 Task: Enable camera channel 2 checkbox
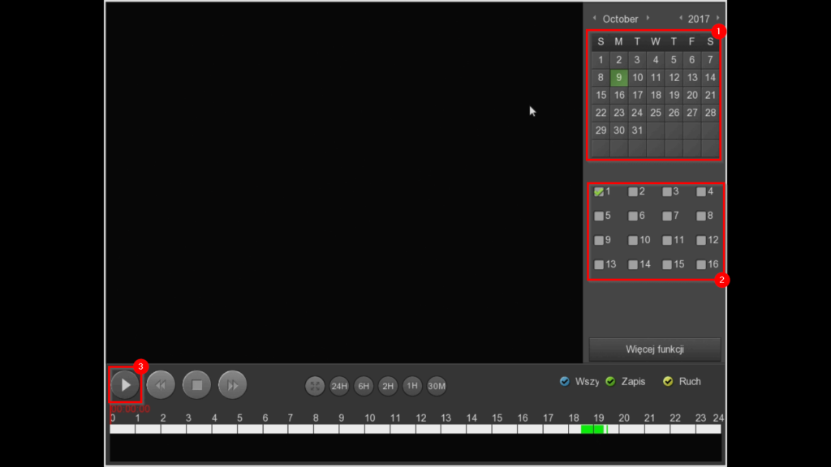coord(633,192)
